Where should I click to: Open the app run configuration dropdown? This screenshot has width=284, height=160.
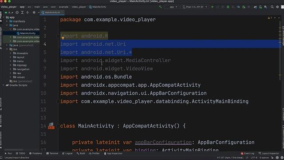pyautogui.click(x=172, y=7)
